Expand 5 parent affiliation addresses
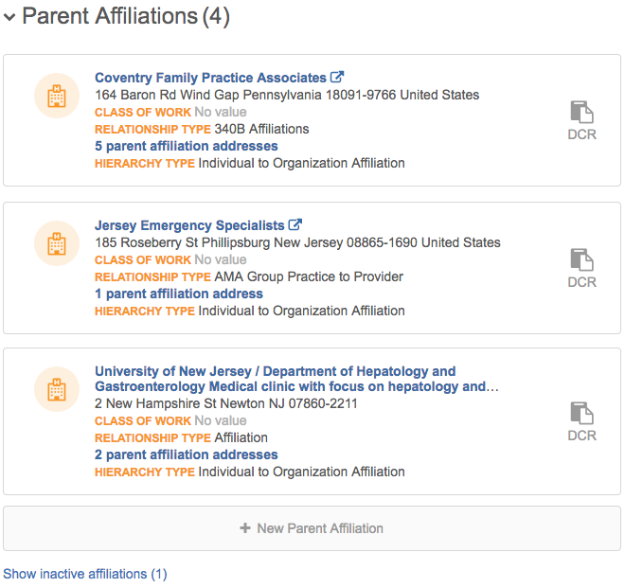625x588 pixels. coord(187,146)
